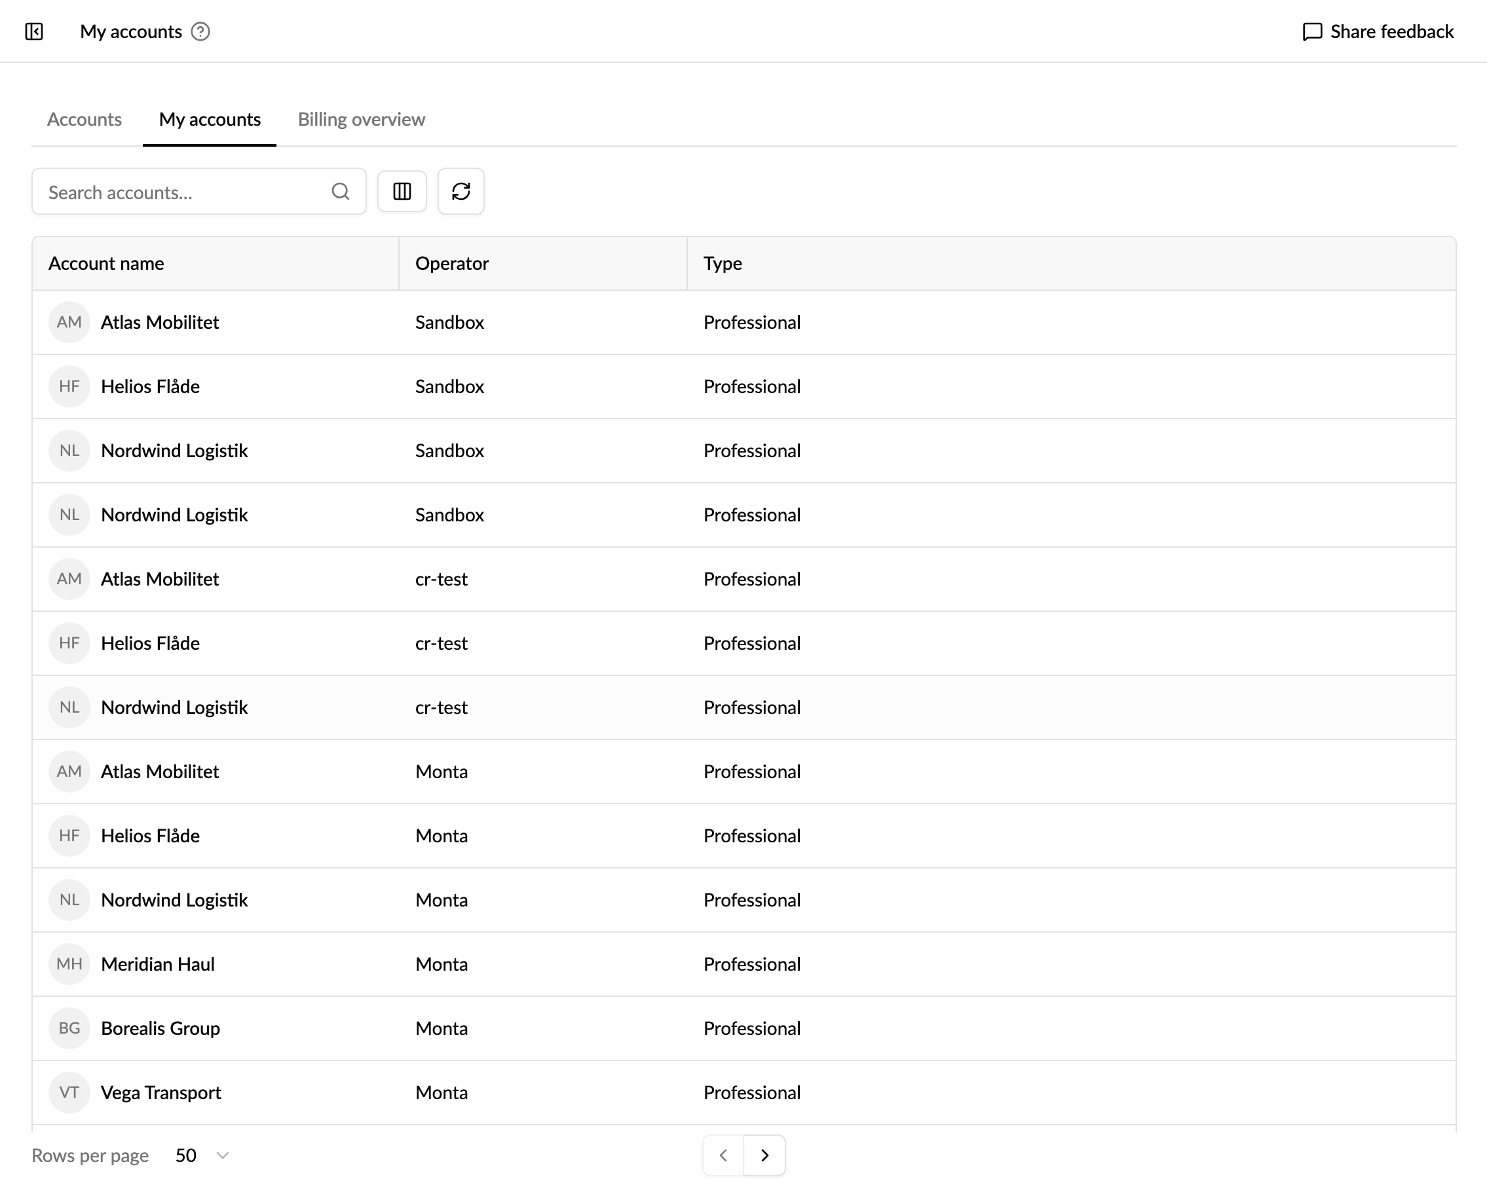Open the Meridian Haul account
The width and height of the screenshot is (1487, 1179).
coord(158,964)
